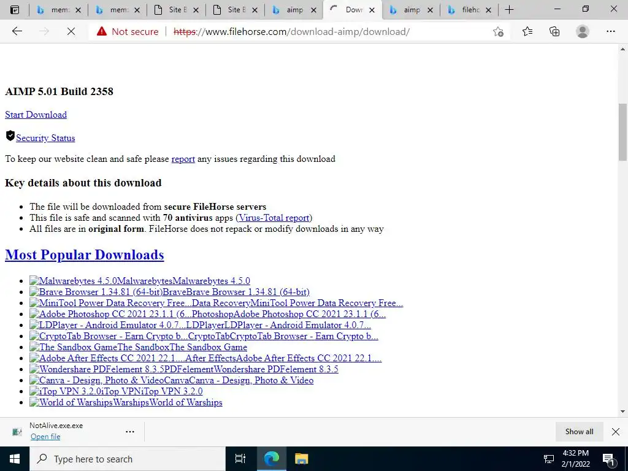The width and height of the screenshot is (628, 471).
Task: Go back with the browser back arrow
Action: [x=17, y=31]
